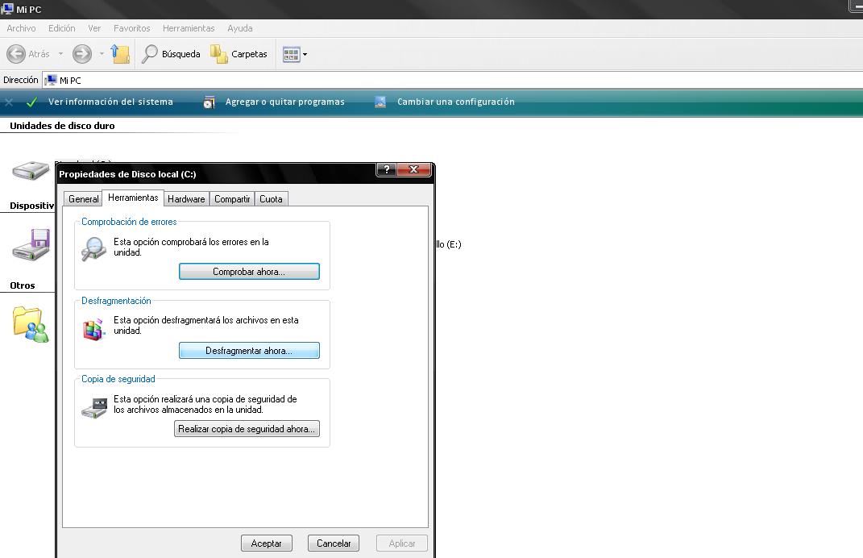
Task: Click Agregar o quitar programas link
Action: [284, 102]
